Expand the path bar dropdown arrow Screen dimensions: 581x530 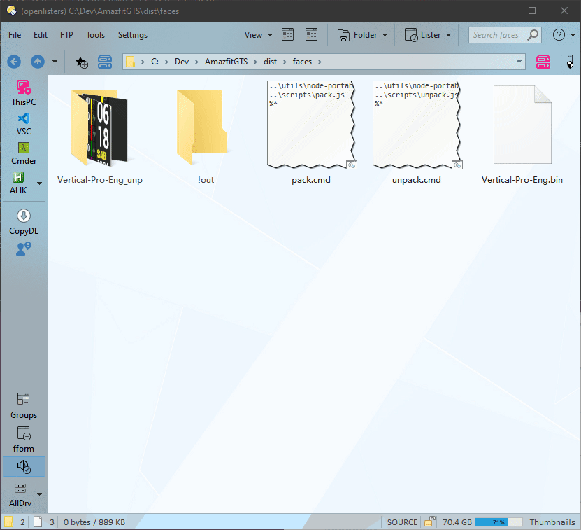pos(519,62)
